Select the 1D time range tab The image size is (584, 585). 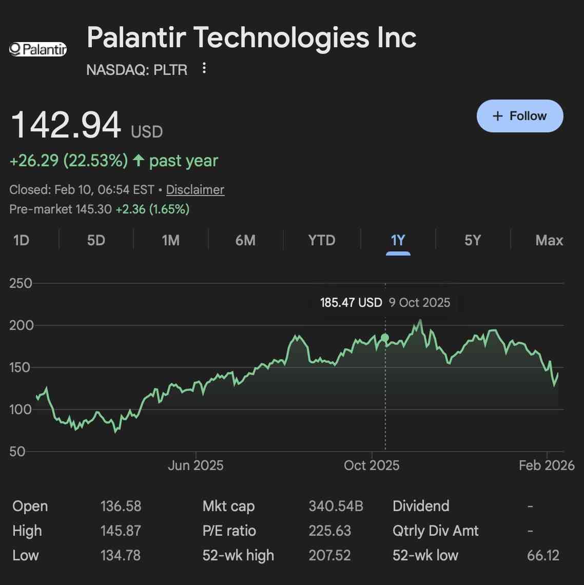pyautogui.click(x=21, y=240)
